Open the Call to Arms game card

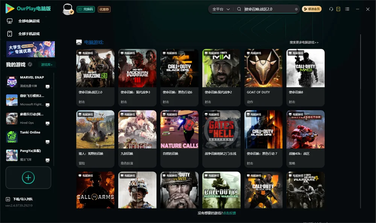[95, 190]
